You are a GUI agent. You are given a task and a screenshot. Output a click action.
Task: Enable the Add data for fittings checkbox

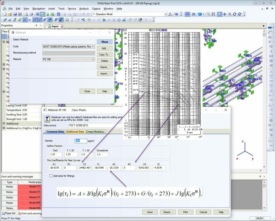(x=51, y=176)
